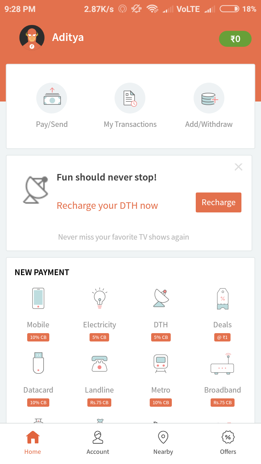
Task: Select the Datacard dongle icon
Action: coord(38,363)
